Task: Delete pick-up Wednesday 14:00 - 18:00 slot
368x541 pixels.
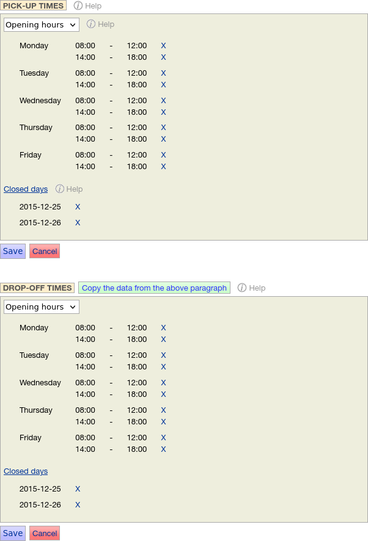Action: point(163,112)
